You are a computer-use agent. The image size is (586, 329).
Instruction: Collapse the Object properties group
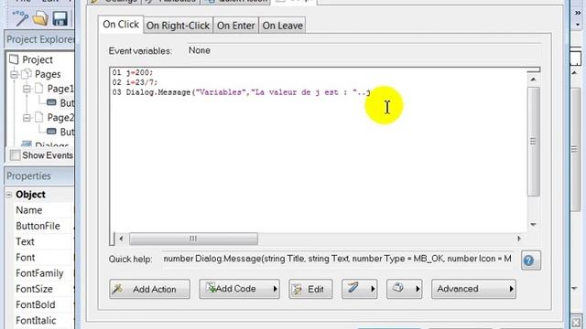click(x=9, y=195)
